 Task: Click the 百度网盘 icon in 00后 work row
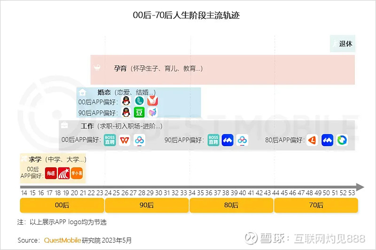click(x=139, y=140)
